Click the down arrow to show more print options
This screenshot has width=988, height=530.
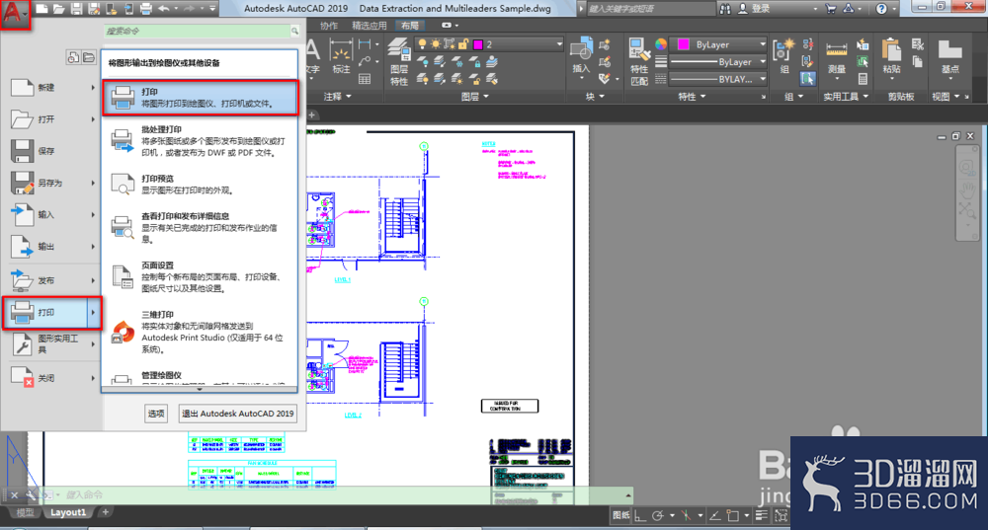[200, 390]
